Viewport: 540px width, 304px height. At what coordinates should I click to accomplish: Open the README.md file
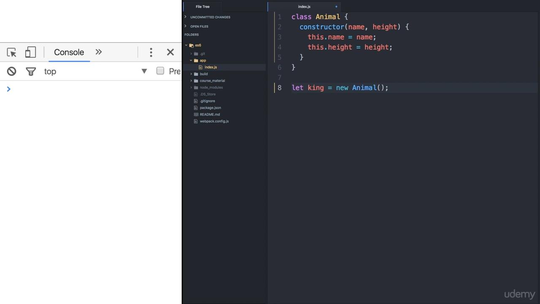210,114
